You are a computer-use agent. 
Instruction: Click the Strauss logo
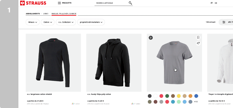33,3
